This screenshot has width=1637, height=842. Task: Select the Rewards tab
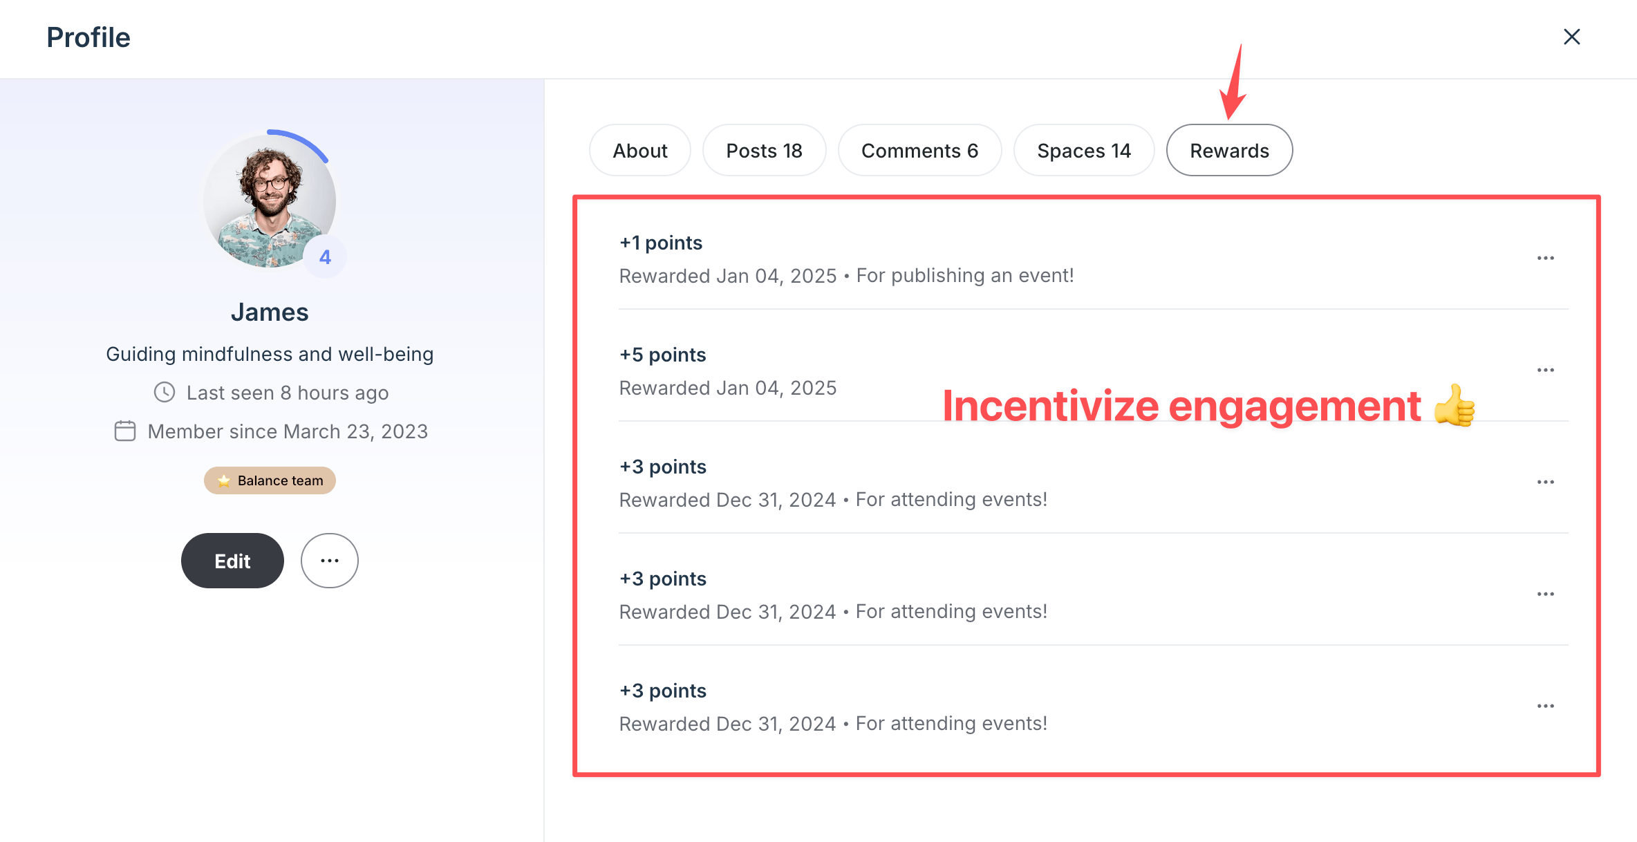point(1229,150)
